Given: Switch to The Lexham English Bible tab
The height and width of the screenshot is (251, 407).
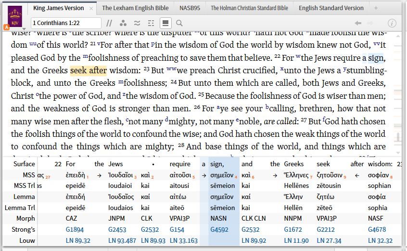Looking at the screenshot, I should pos(135,8).
